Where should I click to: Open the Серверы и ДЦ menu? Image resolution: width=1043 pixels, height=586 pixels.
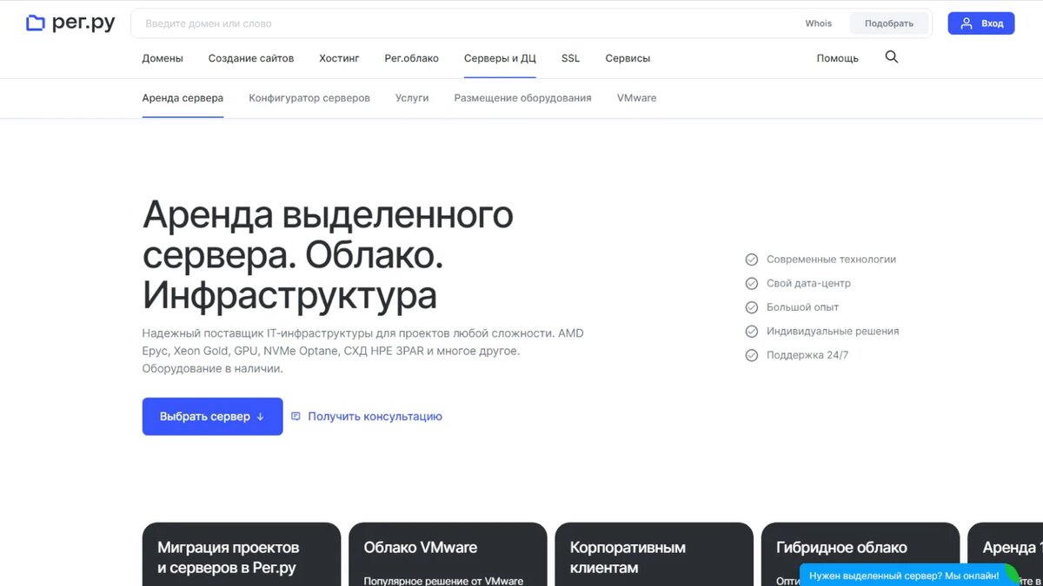coord(500,58)
